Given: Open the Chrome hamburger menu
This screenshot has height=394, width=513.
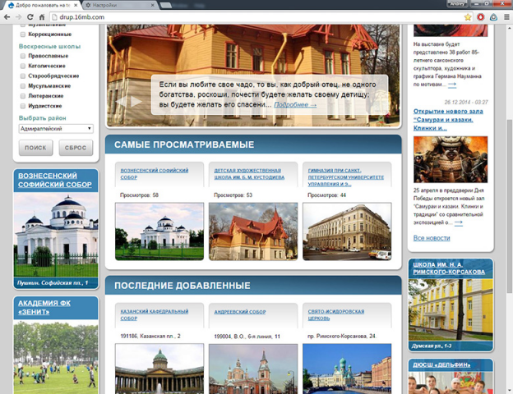Looking at the screenshot, I should 506,17.
